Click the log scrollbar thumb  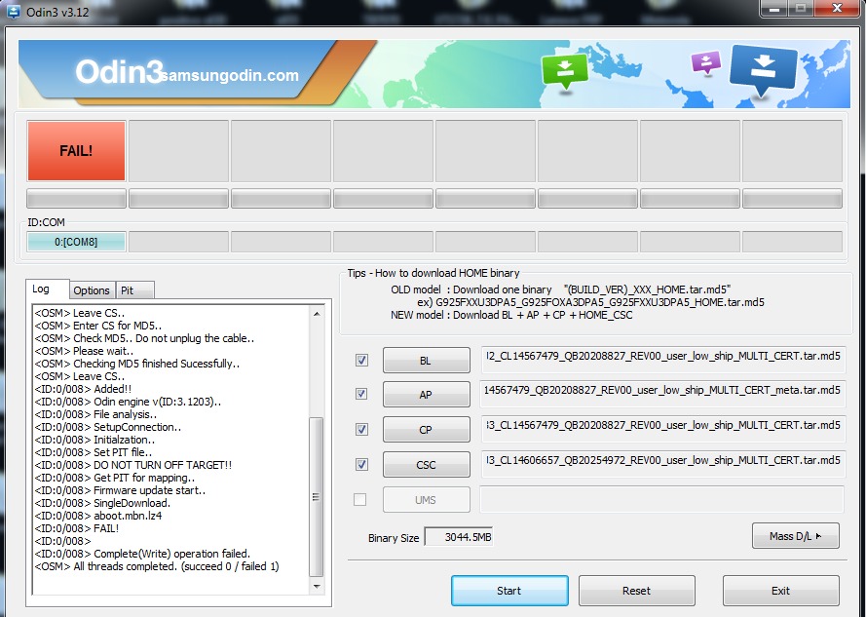click(317, 497)
